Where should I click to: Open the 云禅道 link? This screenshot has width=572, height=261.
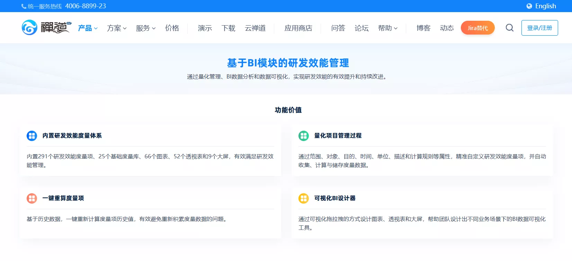coord(255,28)
